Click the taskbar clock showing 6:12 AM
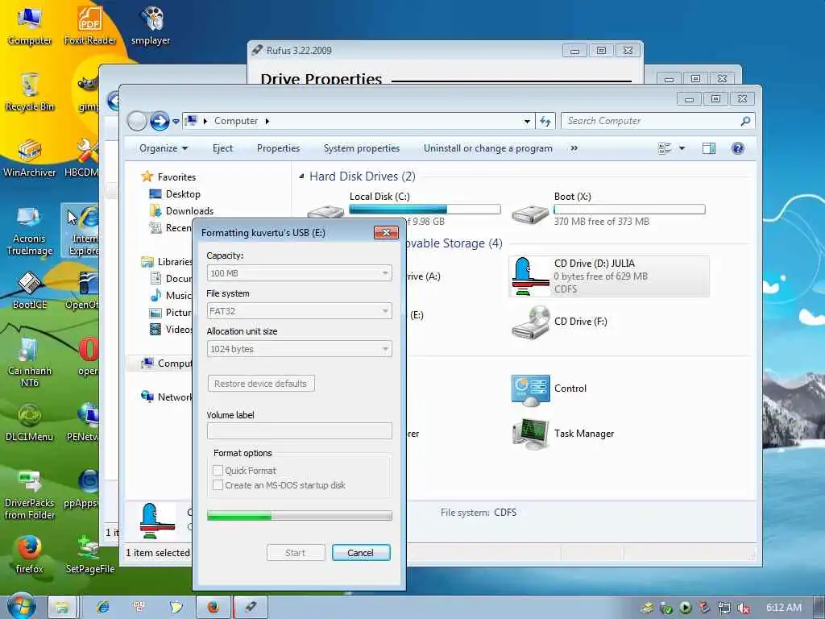 (784, 608)
